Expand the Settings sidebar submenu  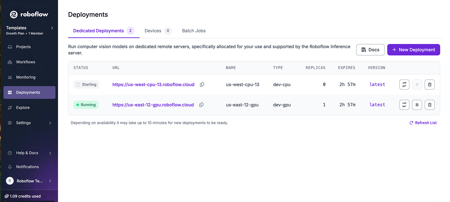pos(50,123)
